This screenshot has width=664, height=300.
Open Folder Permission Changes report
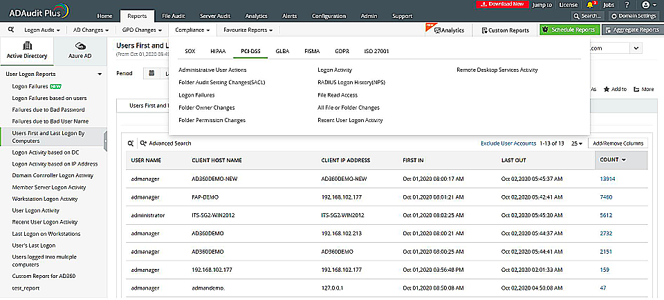pyautogui.click(x=212, y=121)
